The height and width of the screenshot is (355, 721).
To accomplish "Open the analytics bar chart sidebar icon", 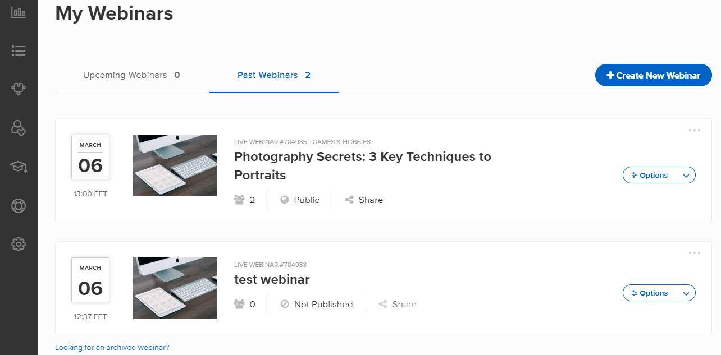I will 19,12.
